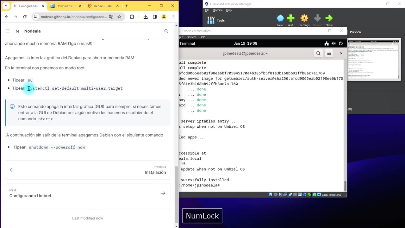Click the Nodeala site title

pyautogui.click(x=32, y=31)
